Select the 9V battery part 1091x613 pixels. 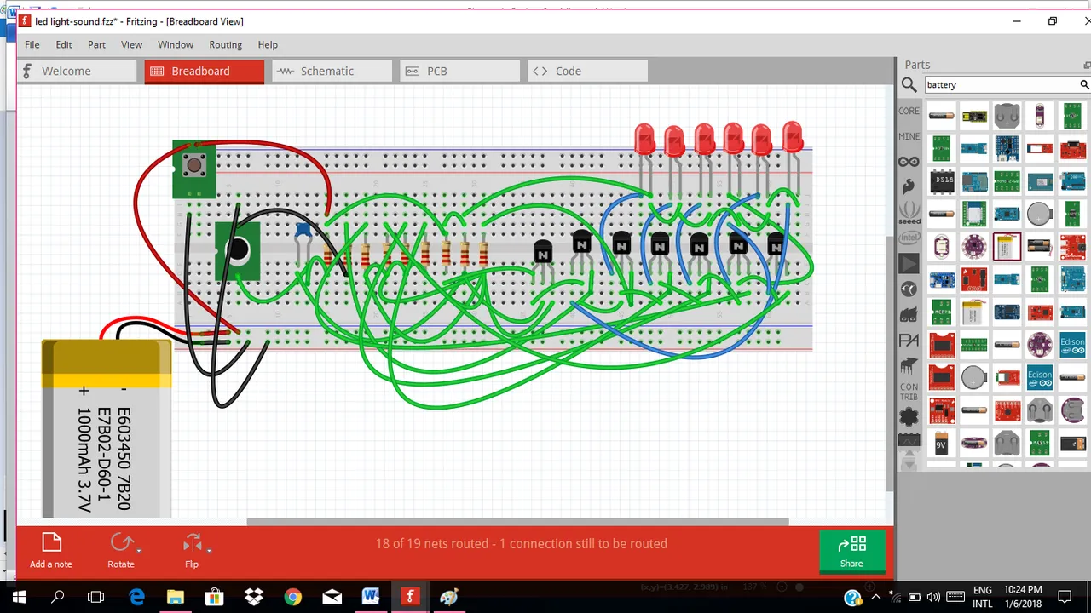click(942, 444)
